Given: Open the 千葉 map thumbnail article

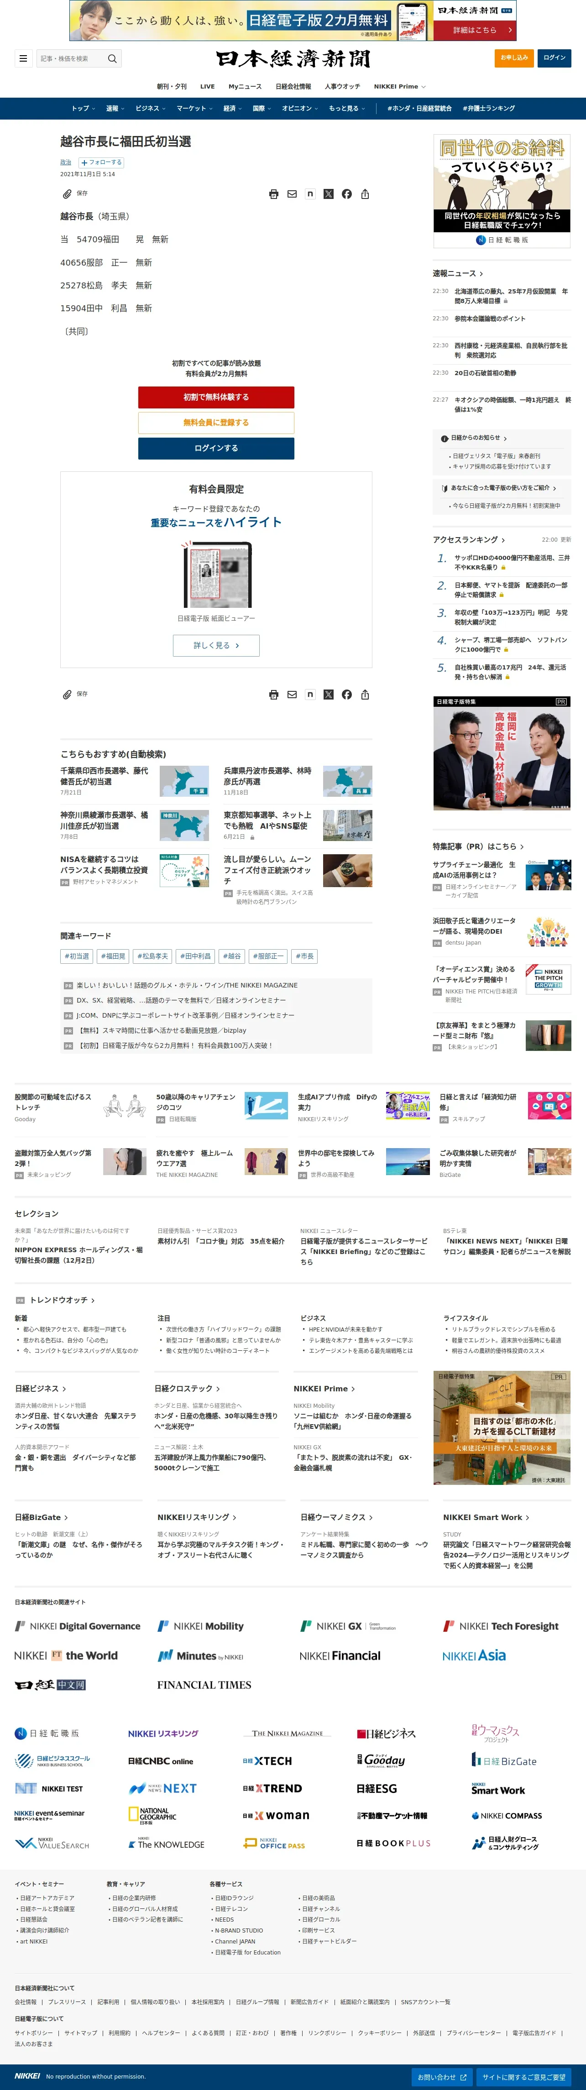Looking at the screenshot, I should [184, 781].
